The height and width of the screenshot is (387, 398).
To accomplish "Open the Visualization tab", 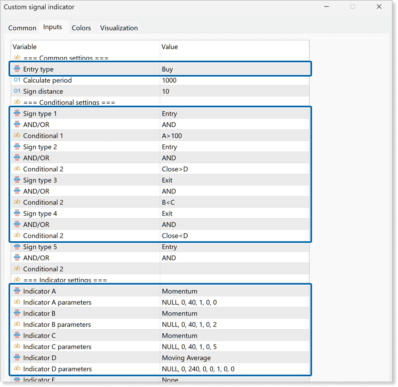I will (x=119, y=27).
